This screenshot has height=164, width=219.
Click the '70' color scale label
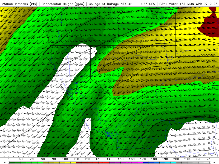coord(32,159)
